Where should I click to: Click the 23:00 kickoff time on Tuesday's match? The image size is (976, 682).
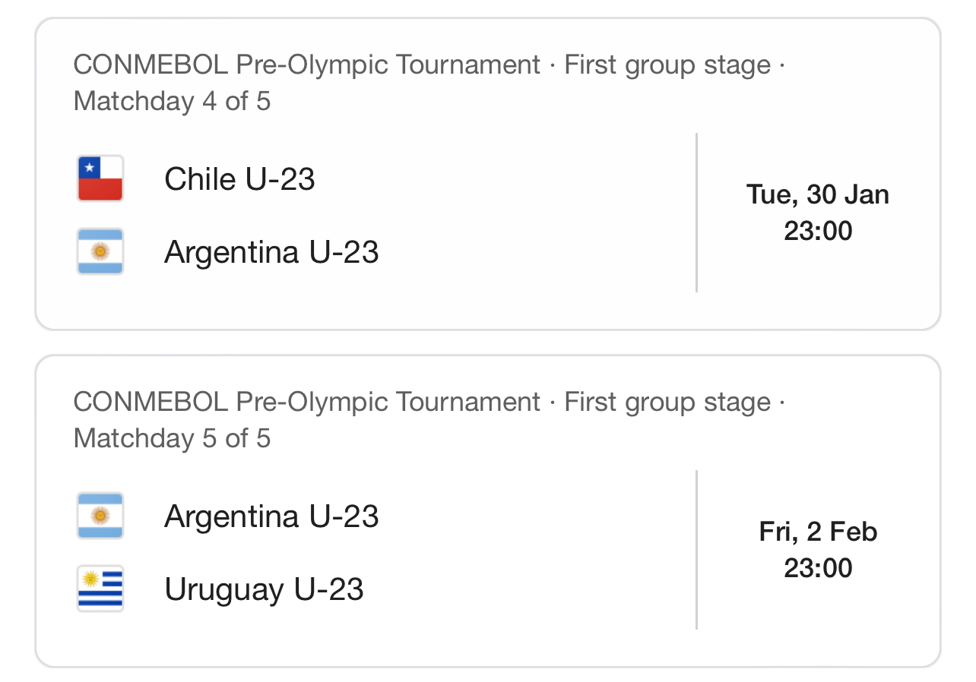818,230
